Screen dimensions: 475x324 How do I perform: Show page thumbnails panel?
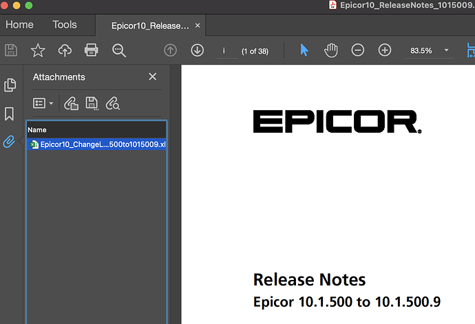pyautogui.click(x=10, y=85)
